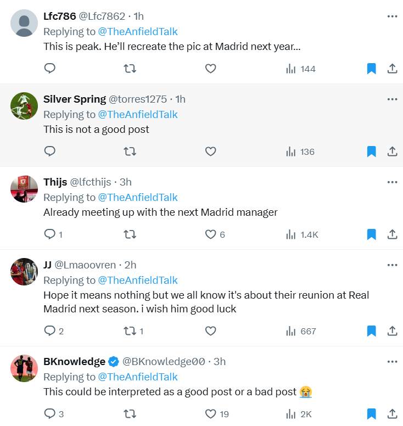
Task: Unbookmark BKnowledge's post
Action: (x=371, y=414)
